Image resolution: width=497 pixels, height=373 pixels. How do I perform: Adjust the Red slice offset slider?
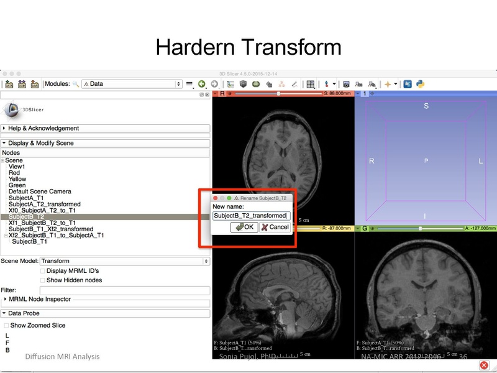pos(278,94)
